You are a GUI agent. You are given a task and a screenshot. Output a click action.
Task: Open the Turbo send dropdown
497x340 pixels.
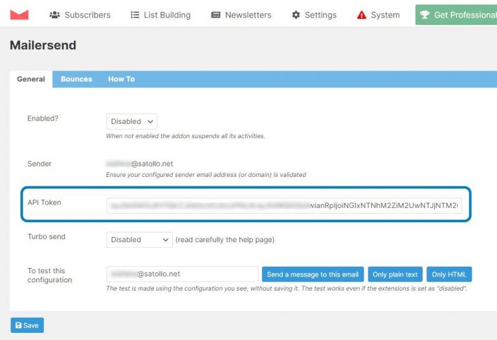(140, 240)
